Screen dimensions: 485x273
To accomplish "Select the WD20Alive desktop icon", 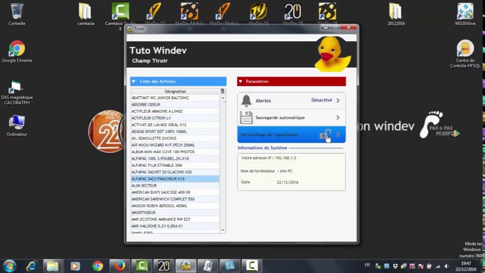I will (x=465, y=14).
